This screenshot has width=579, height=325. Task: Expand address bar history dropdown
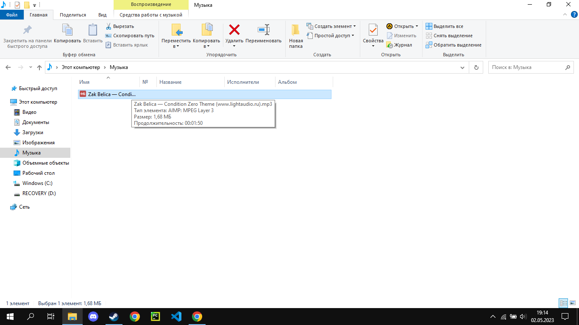[x=462, y=67]
